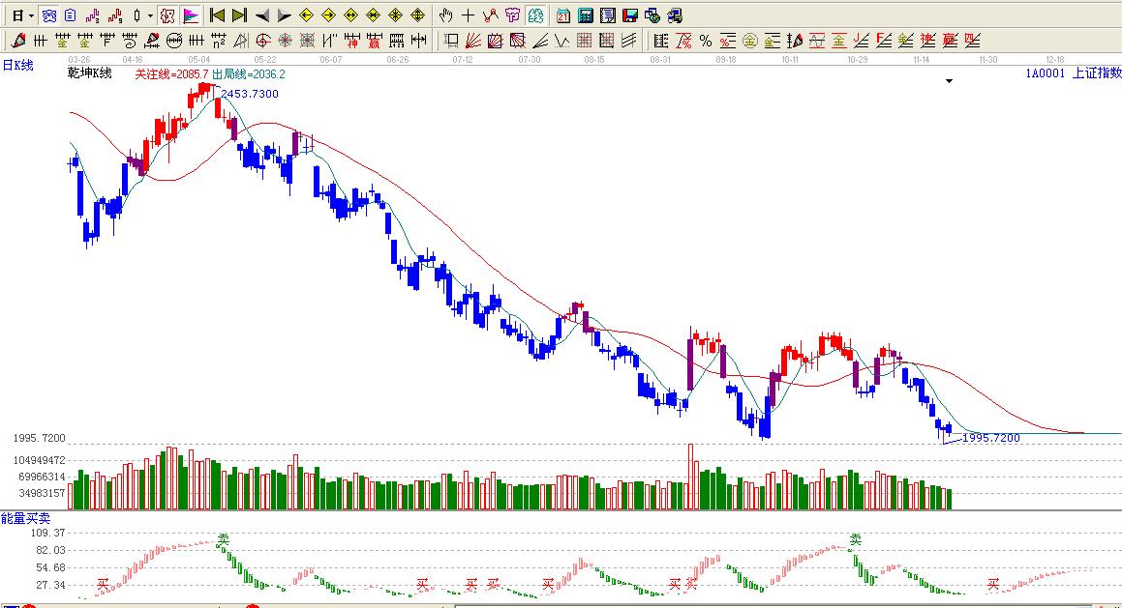This screenshot has width=1122, height=608.
Task: Select the hand pan tool
Action: click(x=445, y=15)
